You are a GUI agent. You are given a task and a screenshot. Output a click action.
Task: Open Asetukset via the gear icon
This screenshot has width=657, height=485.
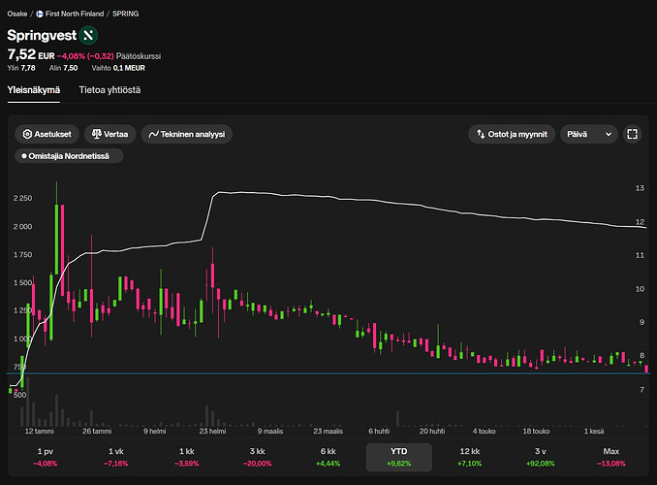tap(27, 134)
